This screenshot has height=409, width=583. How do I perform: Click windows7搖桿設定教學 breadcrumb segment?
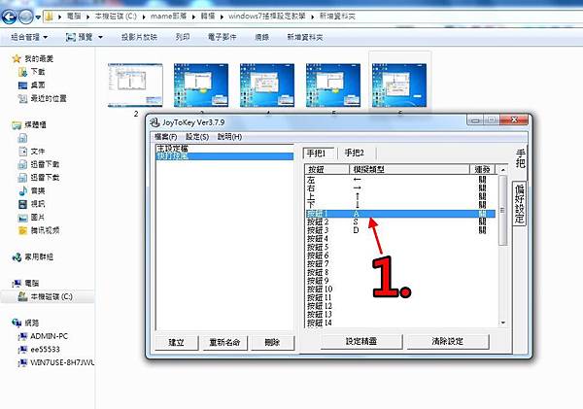click(267, 17)
